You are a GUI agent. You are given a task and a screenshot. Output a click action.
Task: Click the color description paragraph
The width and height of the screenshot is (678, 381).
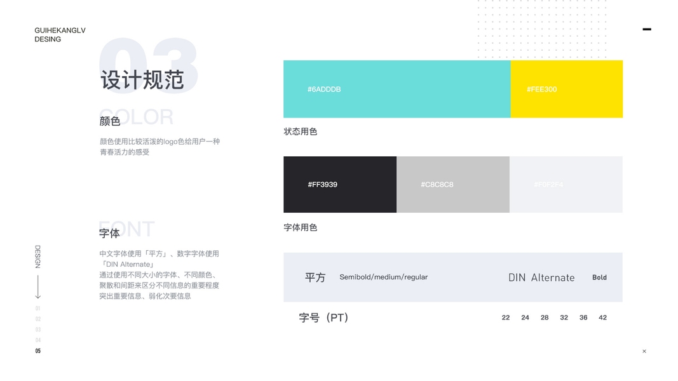[160, 147]
